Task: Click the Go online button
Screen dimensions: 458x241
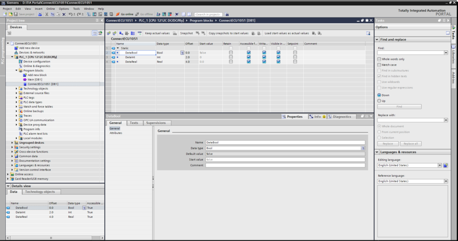Action: (x=125, y=14)
